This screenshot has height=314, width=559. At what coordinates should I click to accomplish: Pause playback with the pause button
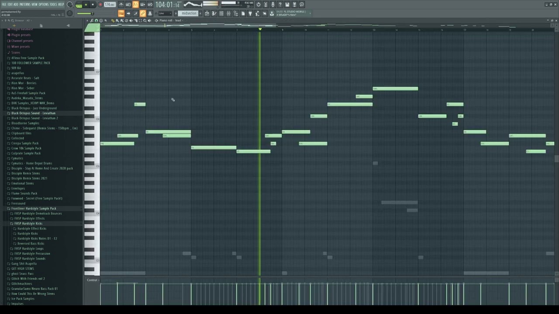click(86, 5)
